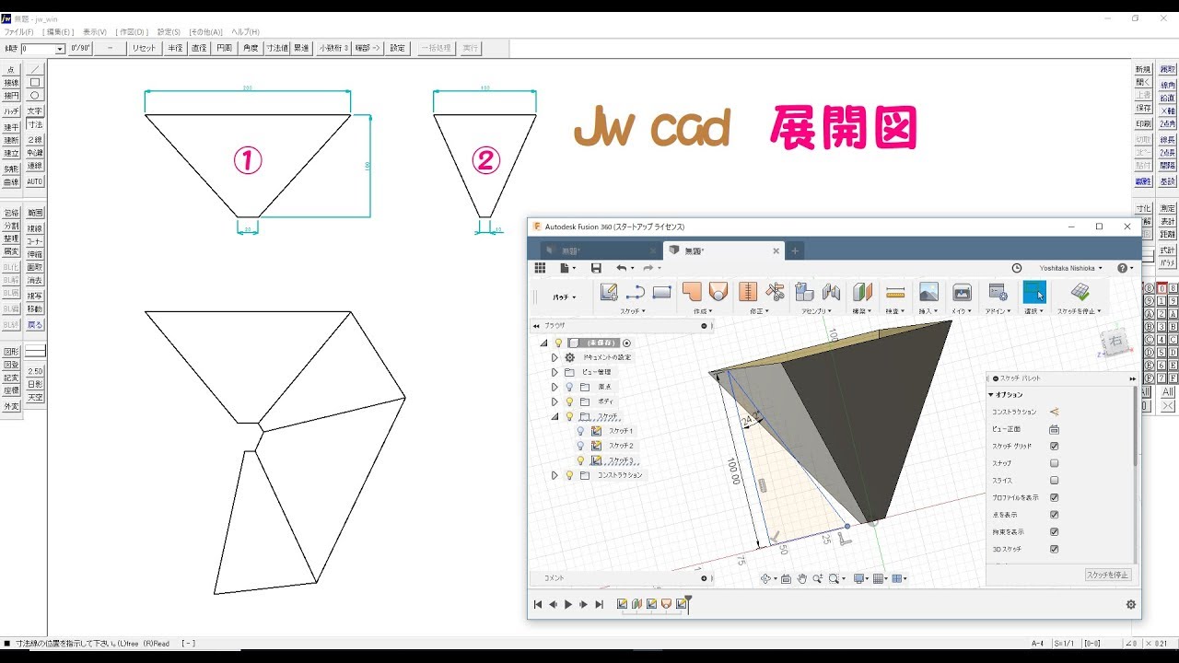Screen dimensions: 1179x663
Task: Open the 修正 dropdown menu in Fusion 360
Action: [x=759, y=311]
